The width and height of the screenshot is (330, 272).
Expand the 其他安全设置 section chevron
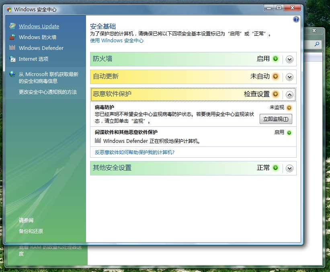point(289,168)
